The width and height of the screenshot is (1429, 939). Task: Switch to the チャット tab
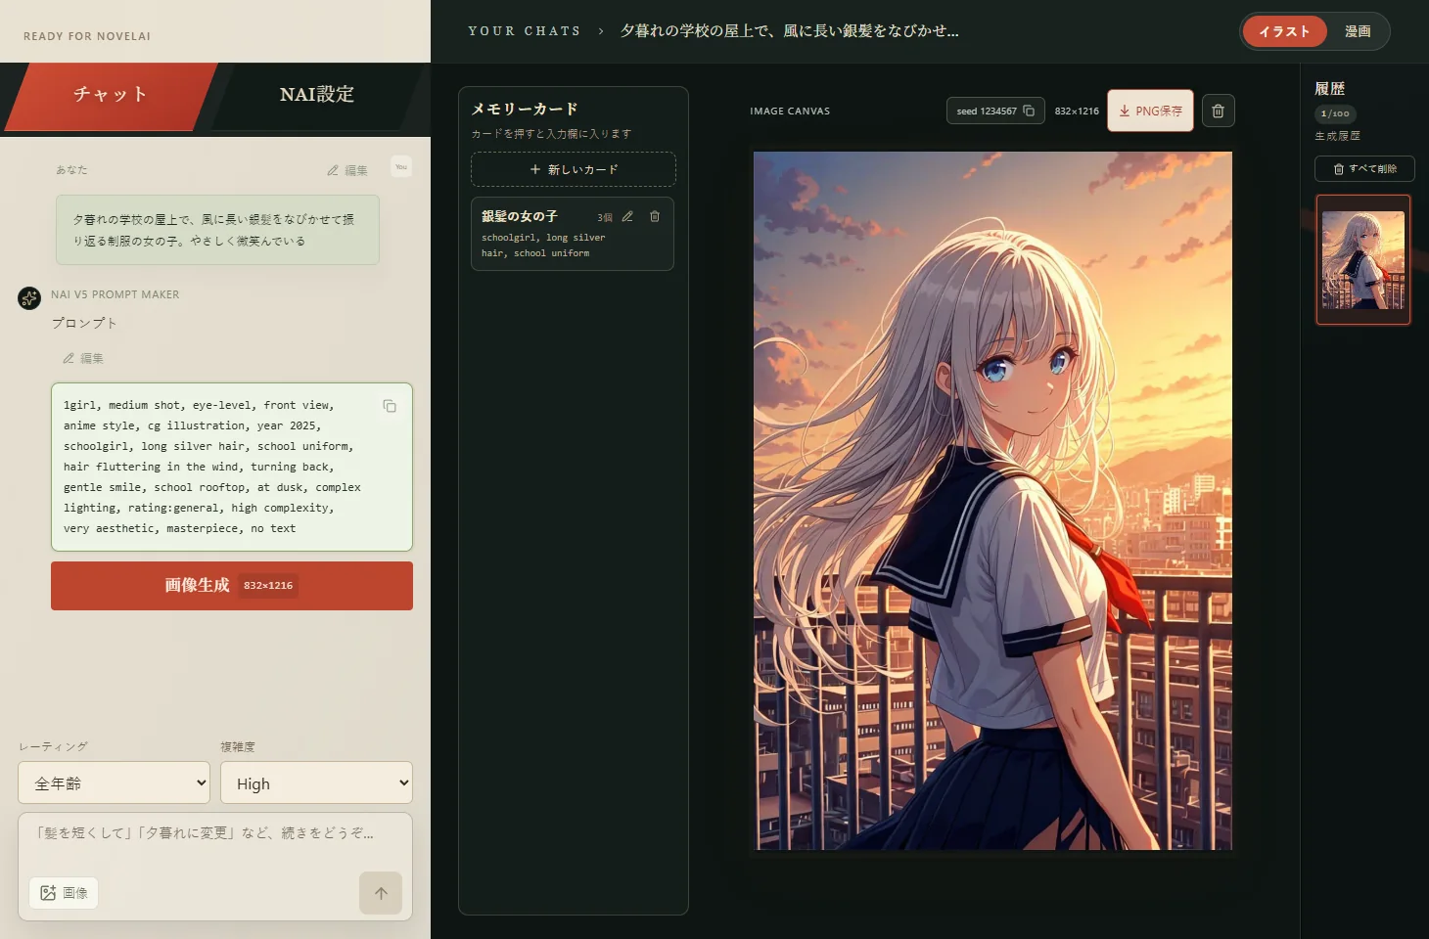(x=111, y=95)
